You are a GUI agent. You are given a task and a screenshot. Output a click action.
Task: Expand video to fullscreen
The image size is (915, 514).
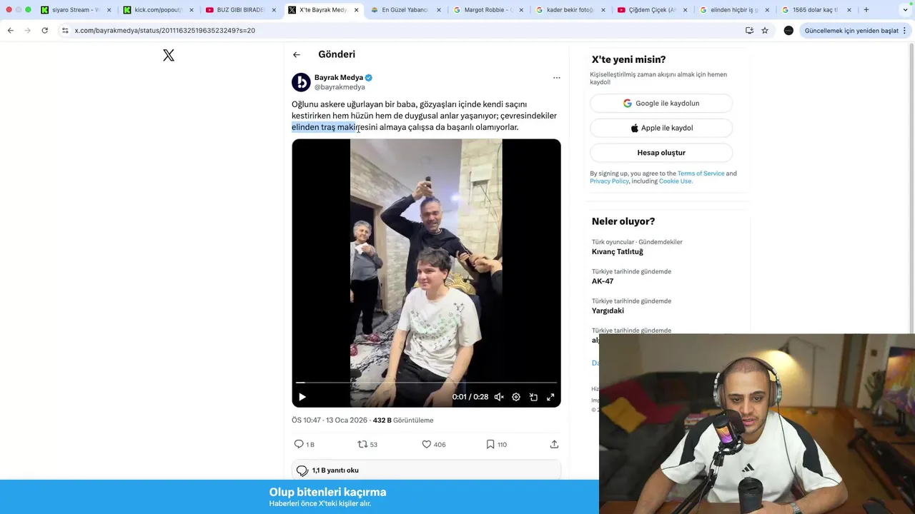[x=550, y=397]
